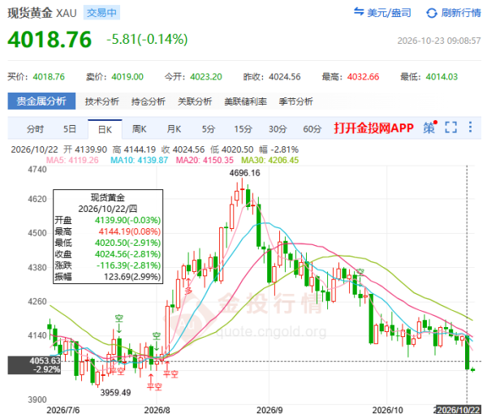Click tooltip closing price 4024.56(-2.81%)

[128, 254]
